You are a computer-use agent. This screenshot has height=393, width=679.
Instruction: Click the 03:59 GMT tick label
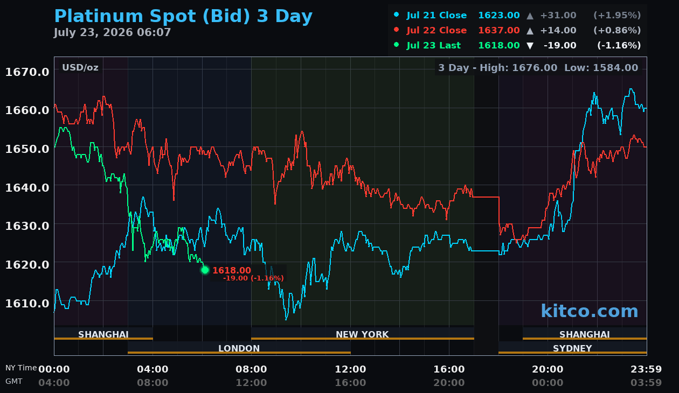tap(646, 383)
